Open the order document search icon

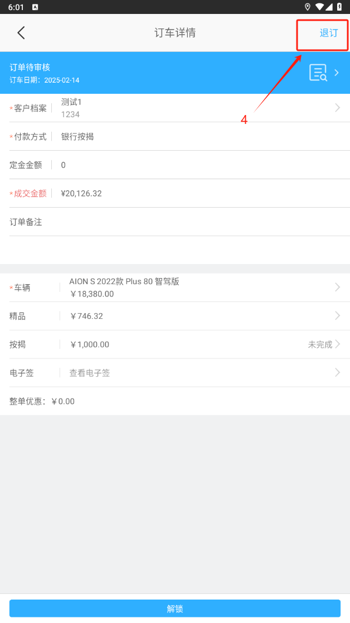[x=318, y=73]
